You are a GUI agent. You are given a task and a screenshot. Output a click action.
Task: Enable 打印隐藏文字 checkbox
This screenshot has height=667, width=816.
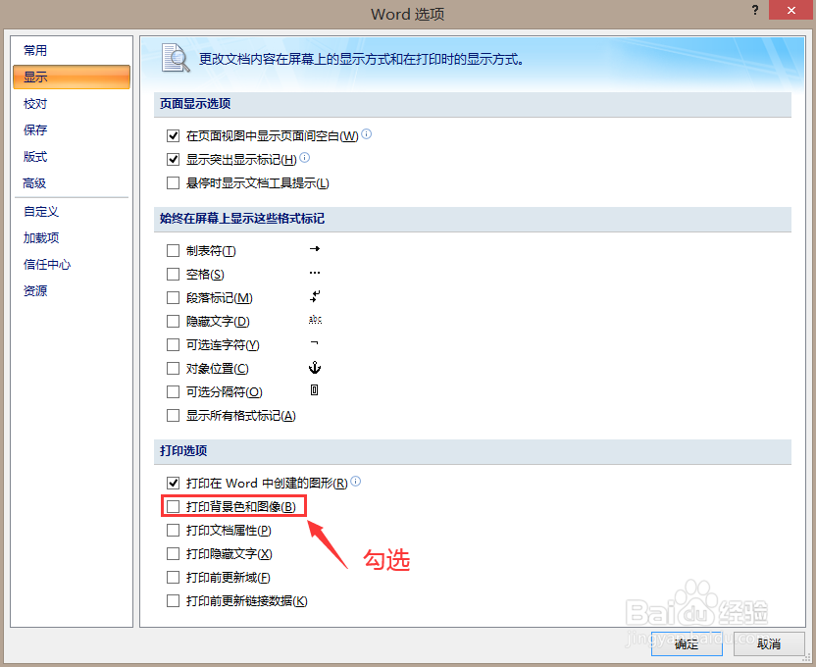[x=173, y=553]
